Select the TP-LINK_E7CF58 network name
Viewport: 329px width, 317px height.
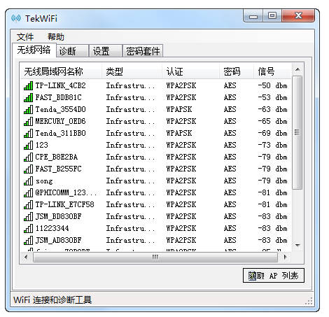coord(64,204)
